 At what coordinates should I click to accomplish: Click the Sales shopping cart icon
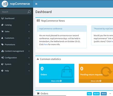coord(2,31)
